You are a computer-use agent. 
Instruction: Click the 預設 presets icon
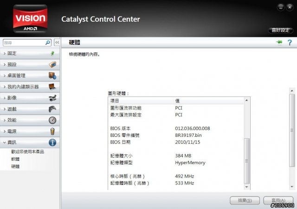pyautogui.click(x=52, y=64)
